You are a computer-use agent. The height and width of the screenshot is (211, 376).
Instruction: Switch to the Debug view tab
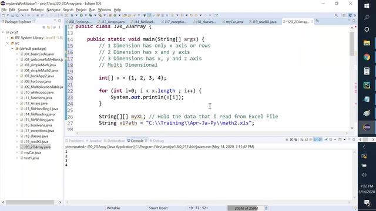tap(157, 141)
